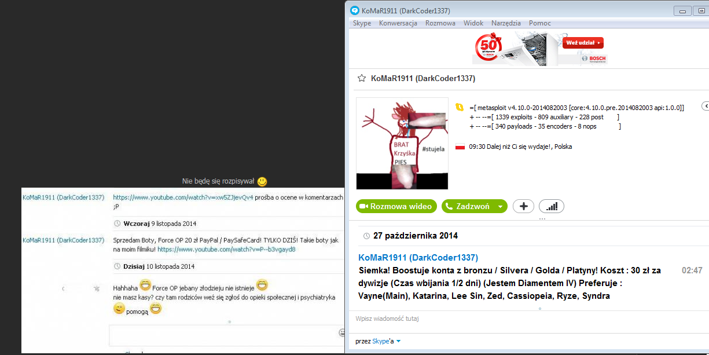
Task: Open the Konwersacja menu
Action: click(x=398, y=23)
